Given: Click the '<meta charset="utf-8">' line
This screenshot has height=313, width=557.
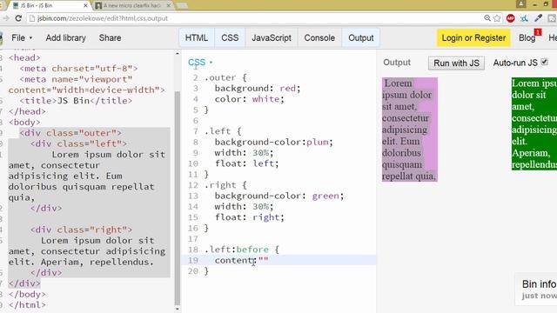Looking at the screenshot, I should point(78,69).
